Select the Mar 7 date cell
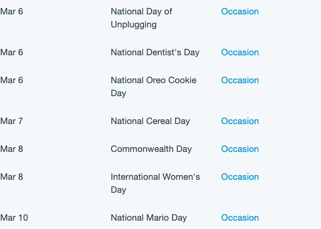The height and width of the screenshot is (229, 321). click(12, 121)
